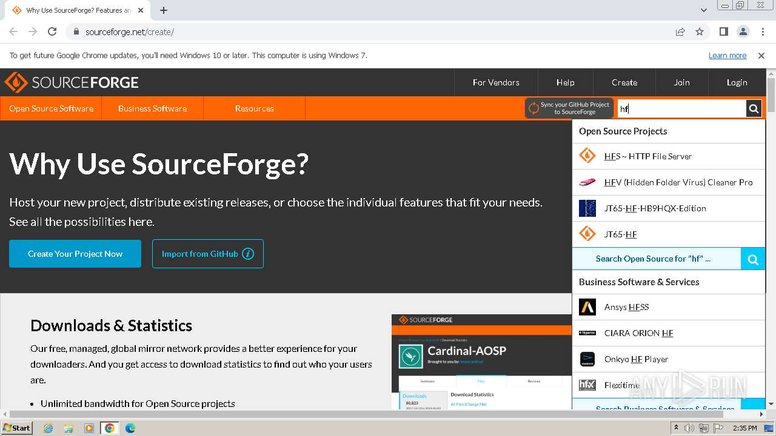Click the HFS ~ HTTP File Server project icon
The width and height of the screenshot is (776, 436).
click(587, 156)
